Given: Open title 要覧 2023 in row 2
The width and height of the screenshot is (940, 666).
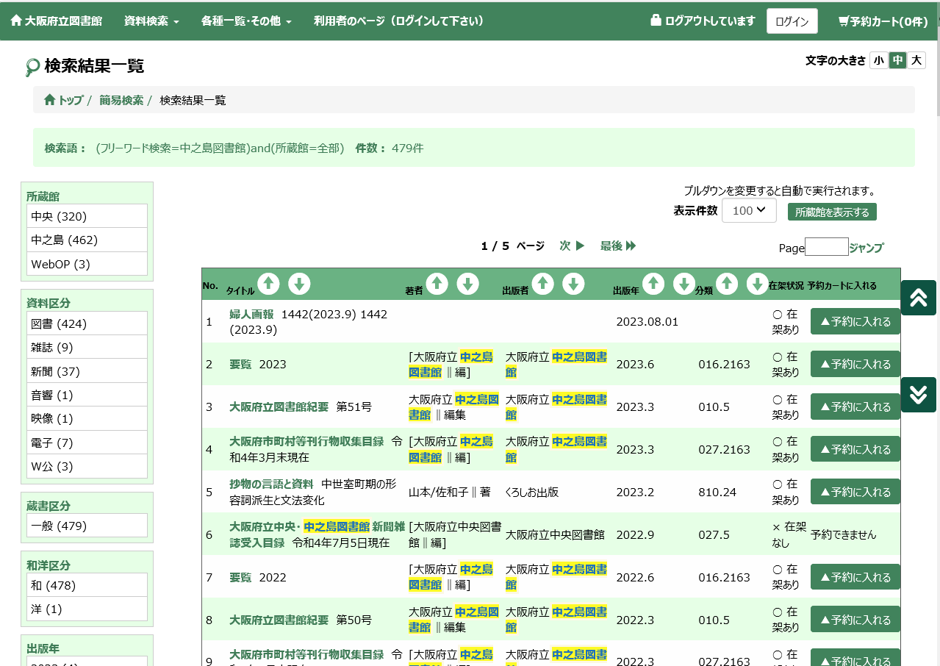Looking at the screenshot, I should pos(240,364).
